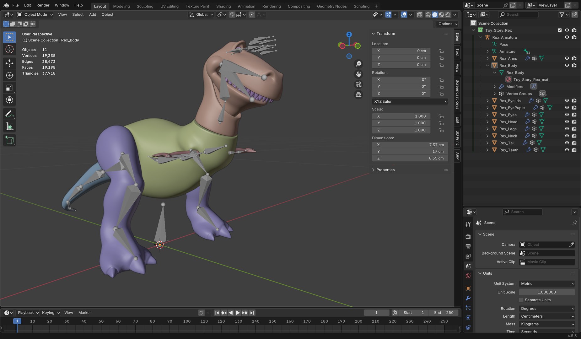This screenshot has height=339, width=581.
Task: Open the Unit System Metric dropdown
Action: [x=547, y=283]
